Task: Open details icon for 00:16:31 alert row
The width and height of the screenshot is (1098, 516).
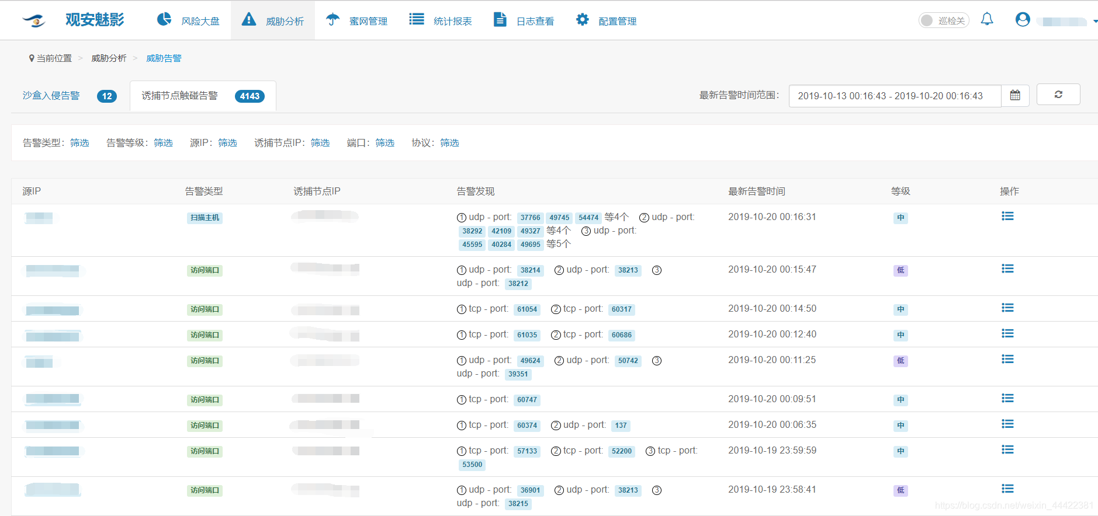Action: 1007,216
